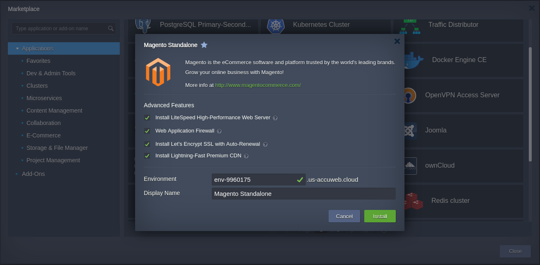Click the search magnifier icon in sidebar
Screen dimensions: 540x265
[x=111, y=29]
